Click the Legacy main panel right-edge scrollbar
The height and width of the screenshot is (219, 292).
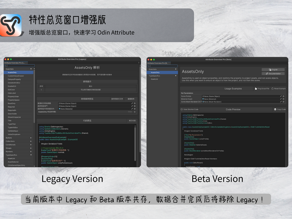coord(140,109)
